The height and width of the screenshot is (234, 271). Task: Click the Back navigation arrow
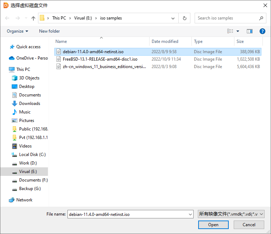point(7,18)
